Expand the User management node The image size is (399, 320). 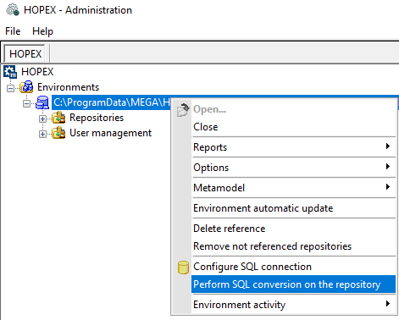(42, 134)
